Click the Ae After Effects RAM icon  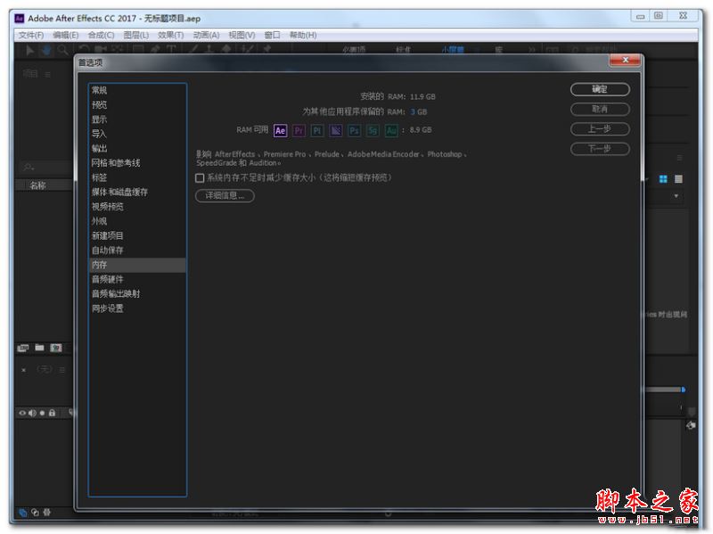pos(280,130)
